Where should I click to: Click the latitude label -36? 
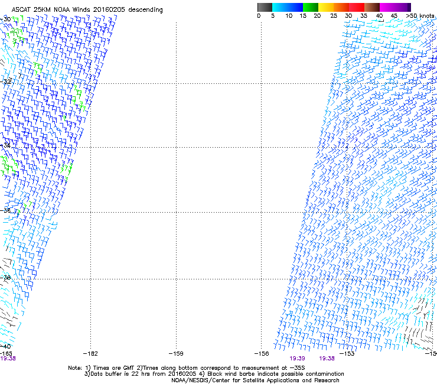pos(5,210)
